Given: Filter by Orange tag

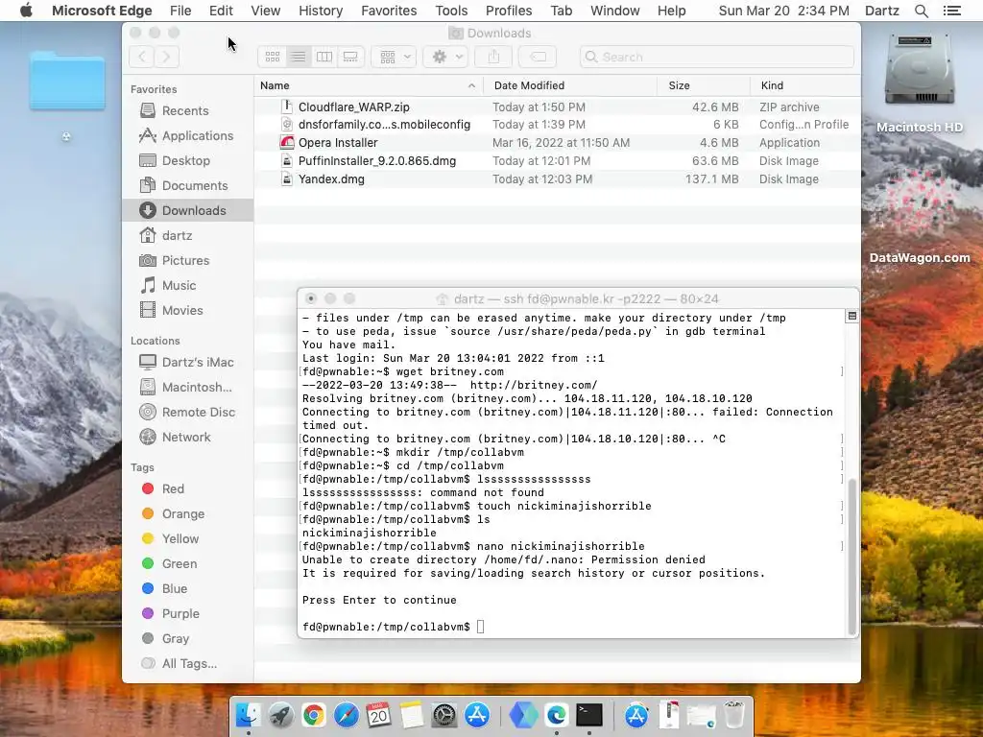Looking at the screenshot, I should click(187, 514).
